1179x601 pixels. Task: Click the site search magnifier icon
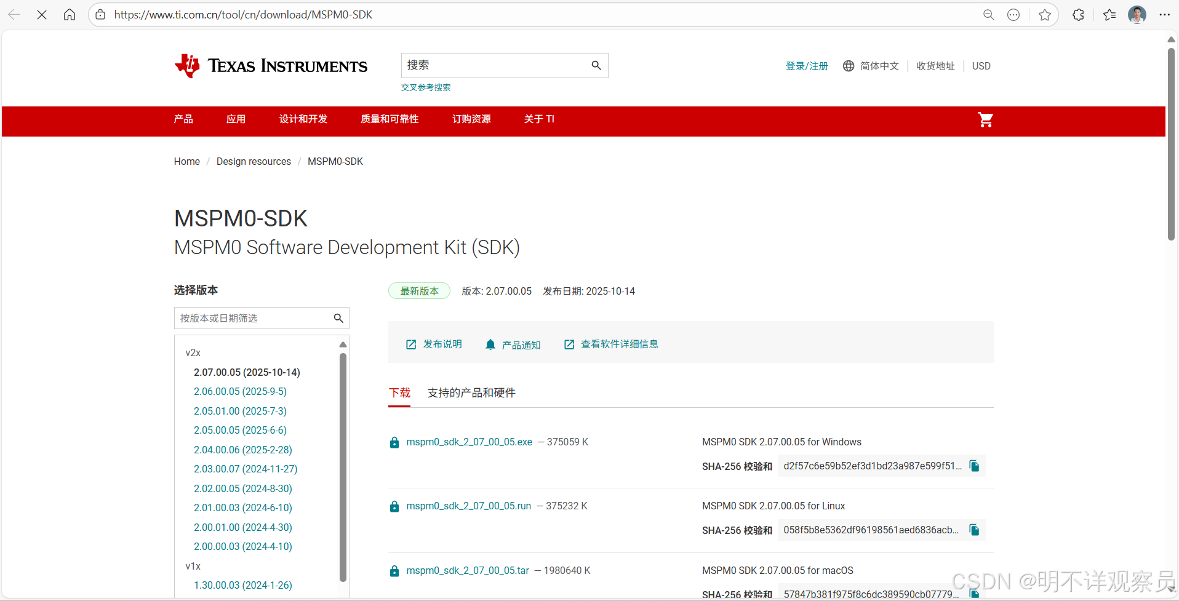click(x=596, y=65)
